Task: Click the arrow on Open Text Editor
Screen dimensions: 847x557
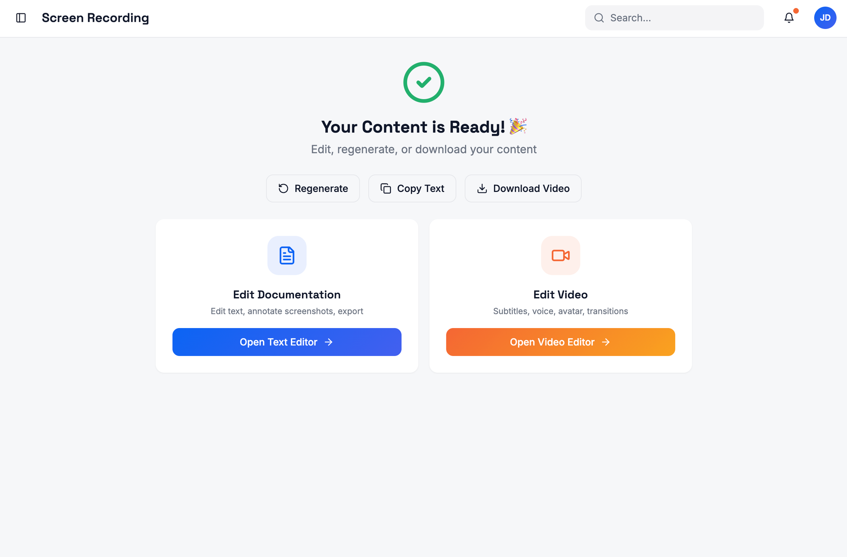Action: click(329, 342)
